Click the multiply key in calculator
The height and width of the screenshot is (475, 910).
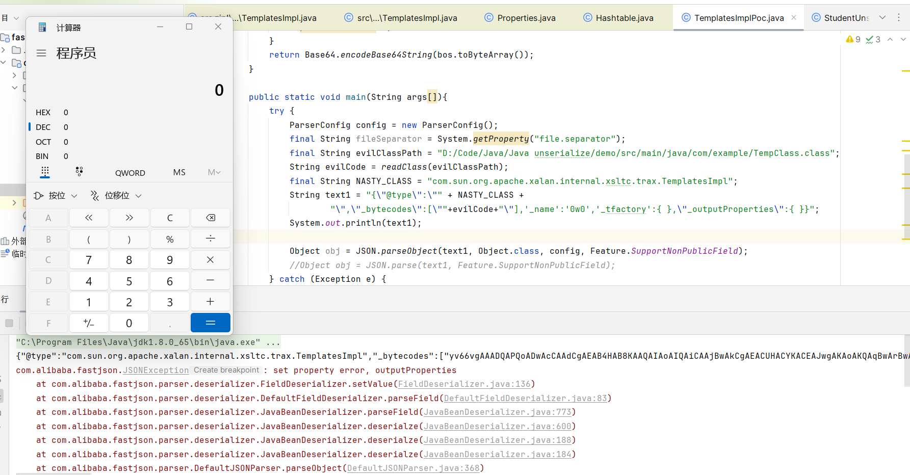[210, 259]
